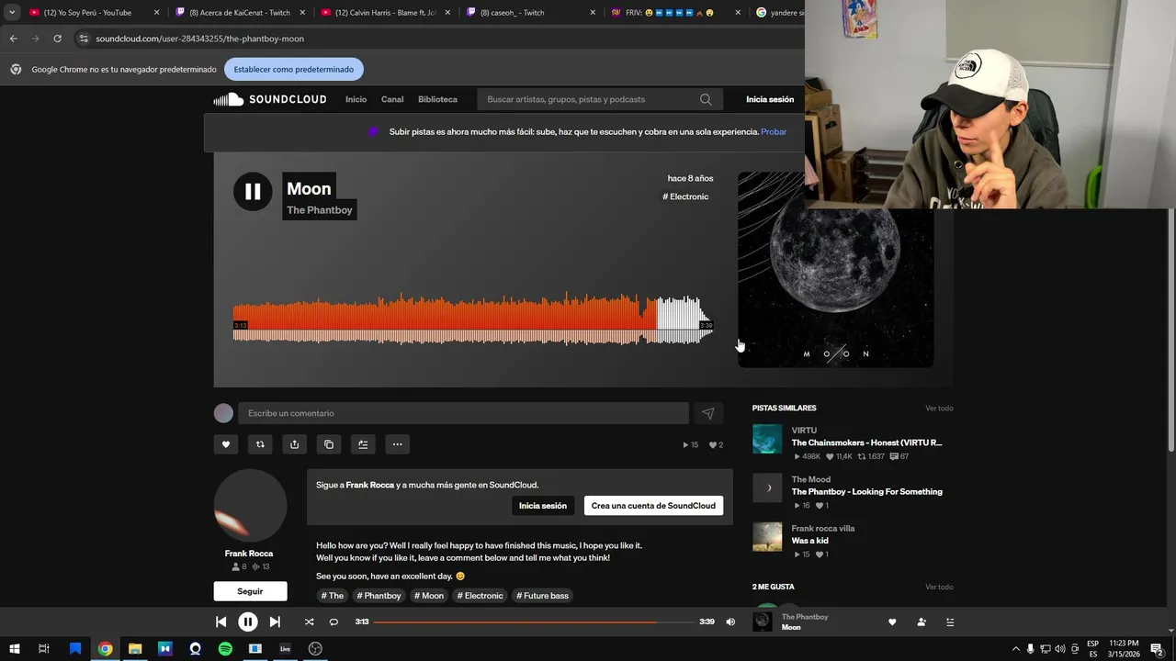
Task: Share the track via the share icon
Action: click(294, 444)
